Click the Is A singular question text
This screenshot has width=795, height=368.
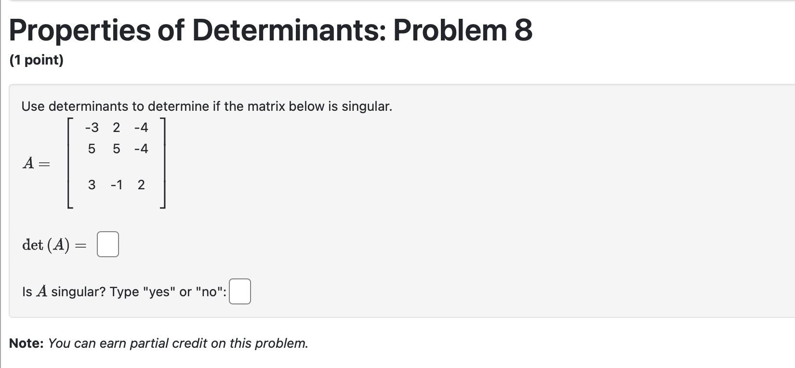click(124, 292)
